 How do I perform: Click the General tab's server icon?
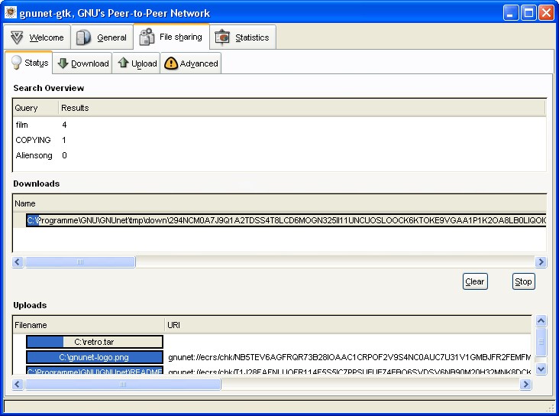(x=83, y=37)
